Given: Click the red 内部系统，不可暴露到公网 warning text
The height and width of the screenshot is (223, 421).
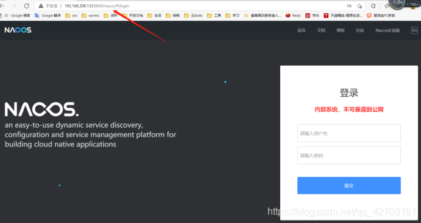Looking at the screenshot, I should (x=349, y=109).
